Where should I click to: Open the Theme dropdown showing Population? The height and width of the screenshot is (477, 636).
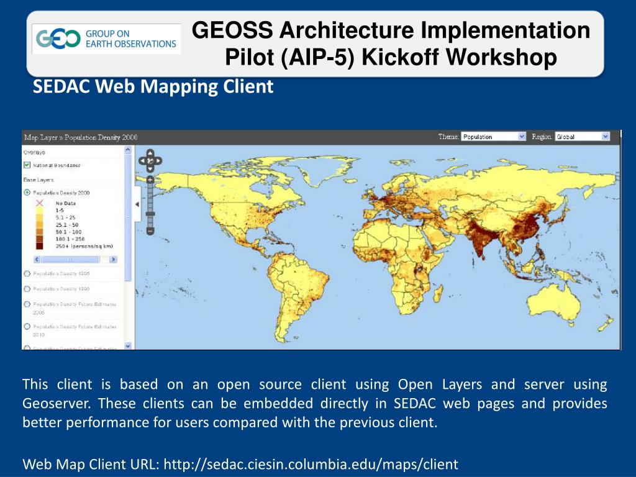[494, 137]
